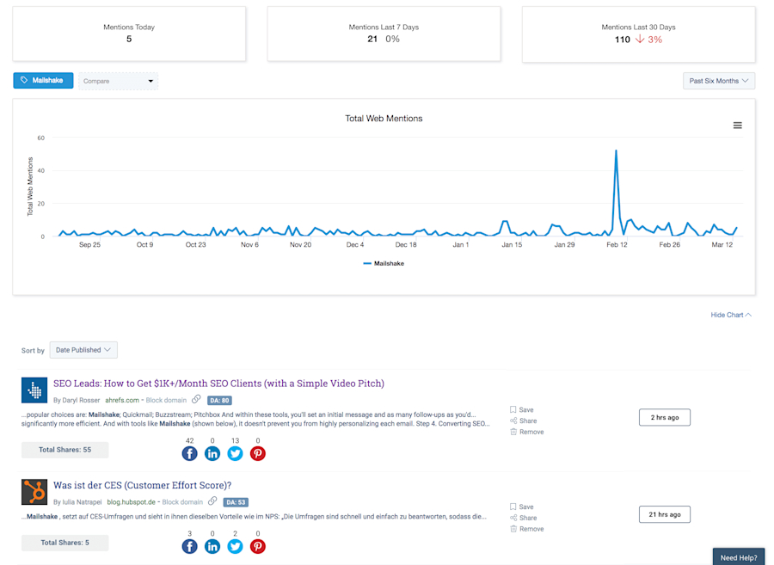Share the SEO Leads article
774x565 pixels.
(x=523, y=421)
